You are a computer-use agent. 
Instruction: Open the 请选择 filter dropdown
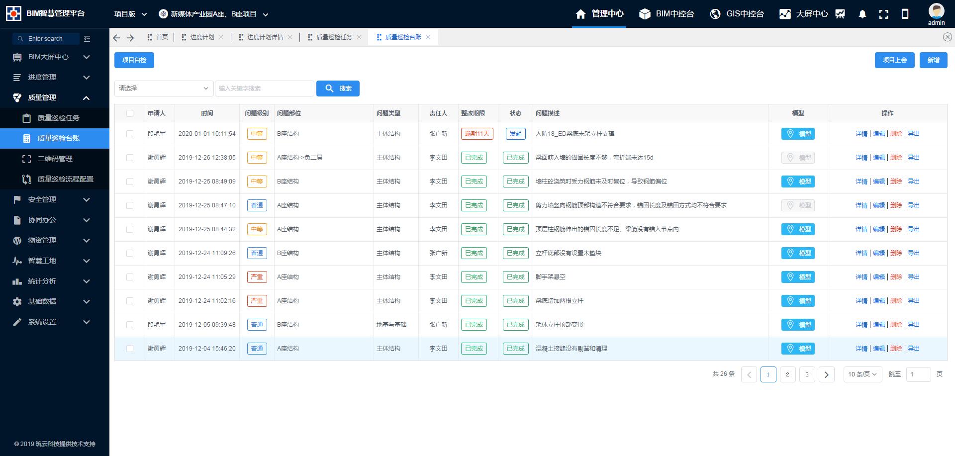pos(164,89)
